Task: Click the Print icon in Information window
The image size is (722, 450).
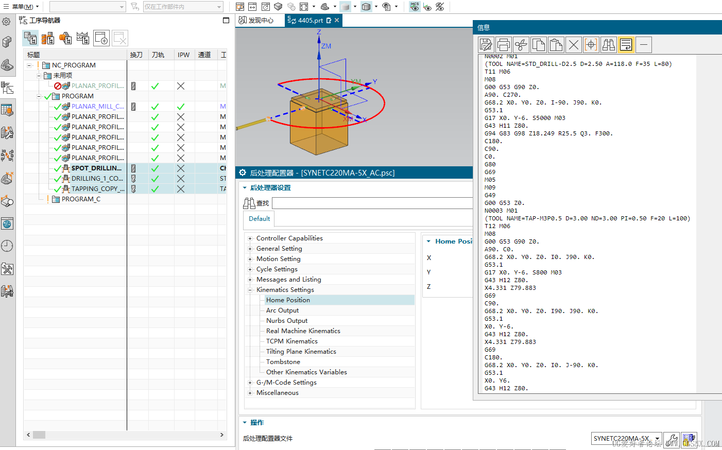Action: click(x=504, y=45)
